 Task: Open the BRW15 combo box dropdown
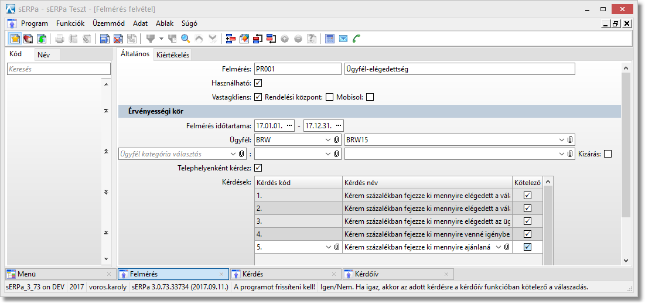point(561,140)
